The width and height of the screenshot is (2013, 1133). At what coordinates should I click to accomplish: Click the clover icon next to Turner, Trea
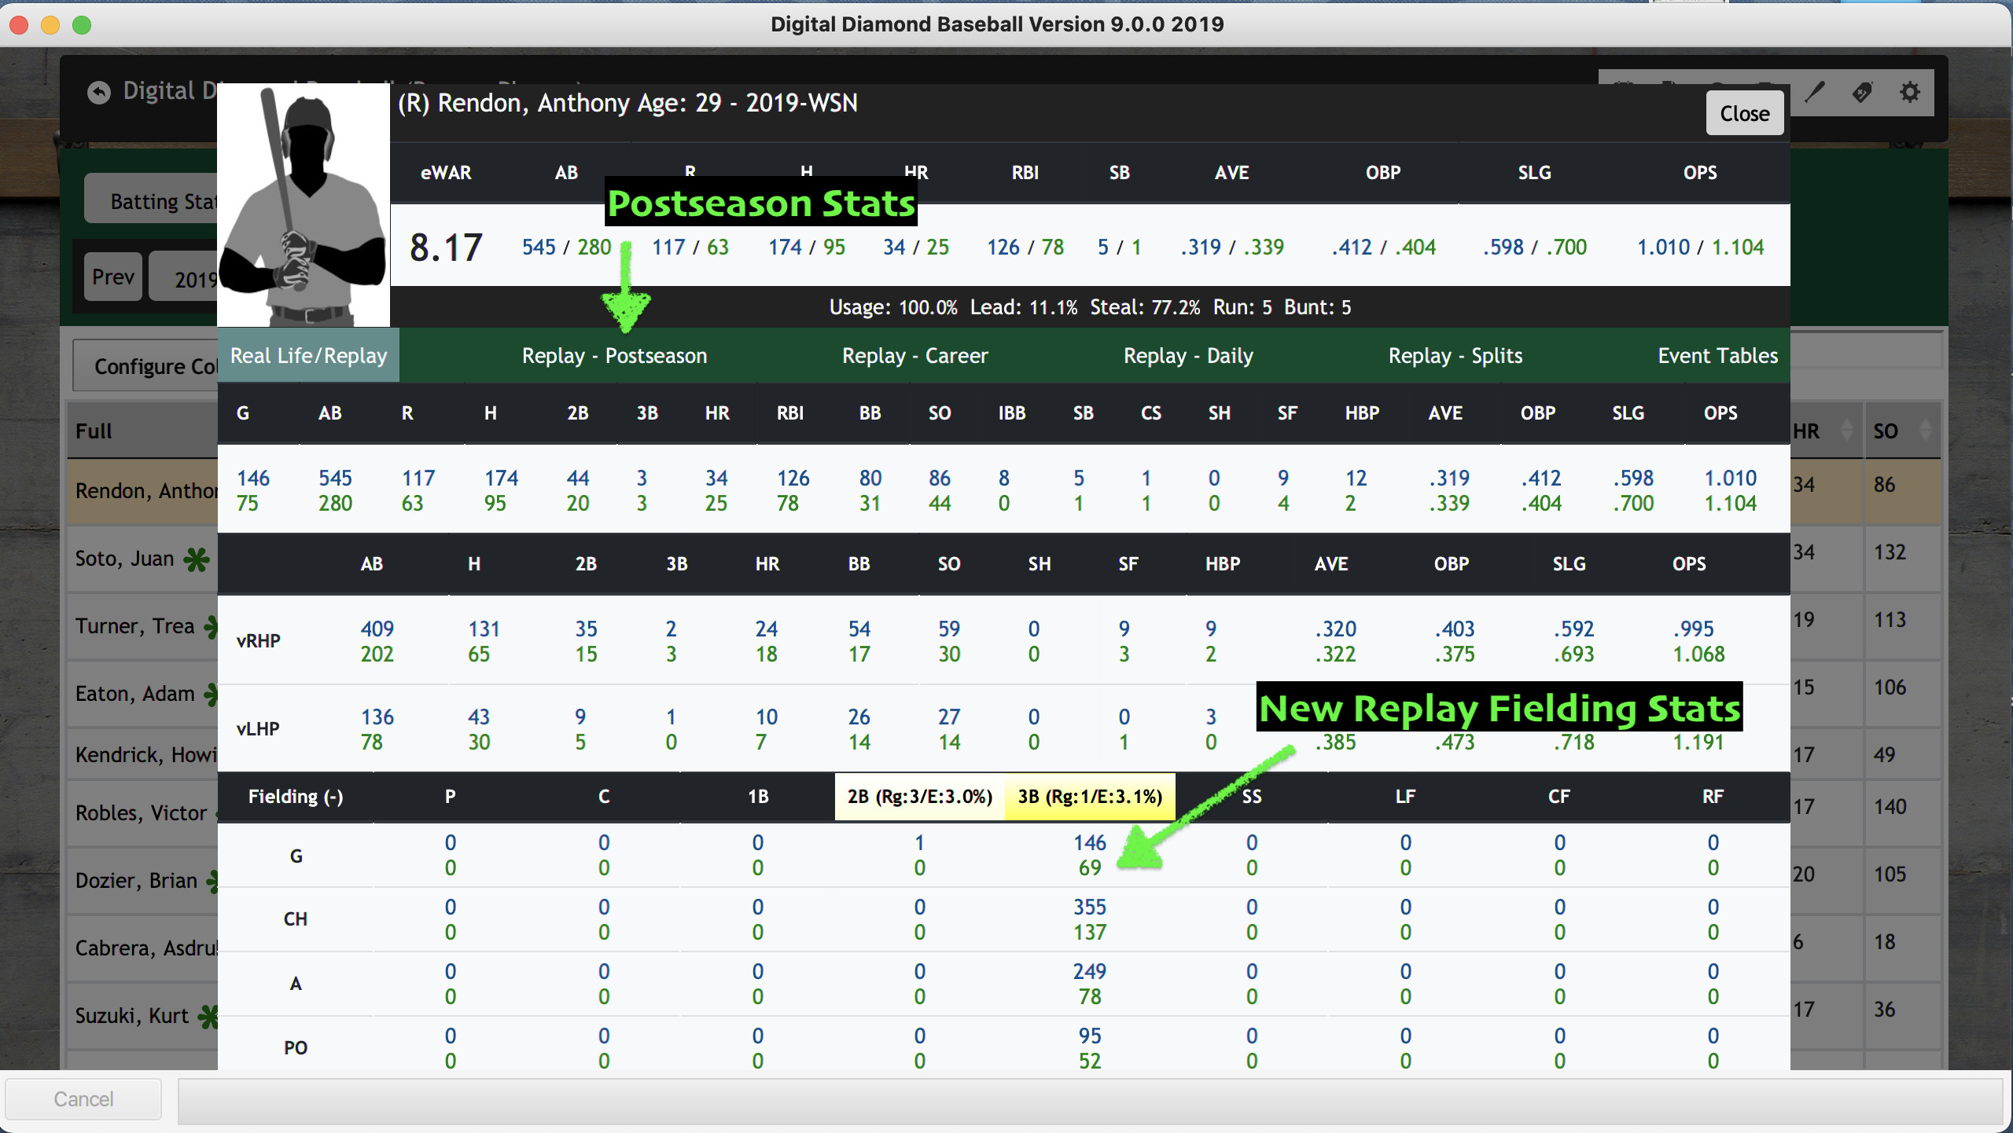[x=211, y=627]
